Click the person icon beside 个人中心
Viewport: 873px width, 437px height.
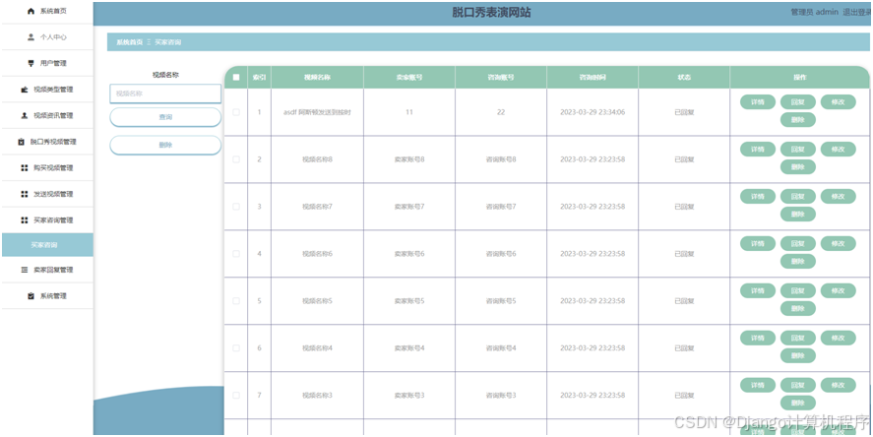pyautogui.click(x=31, y=37)
